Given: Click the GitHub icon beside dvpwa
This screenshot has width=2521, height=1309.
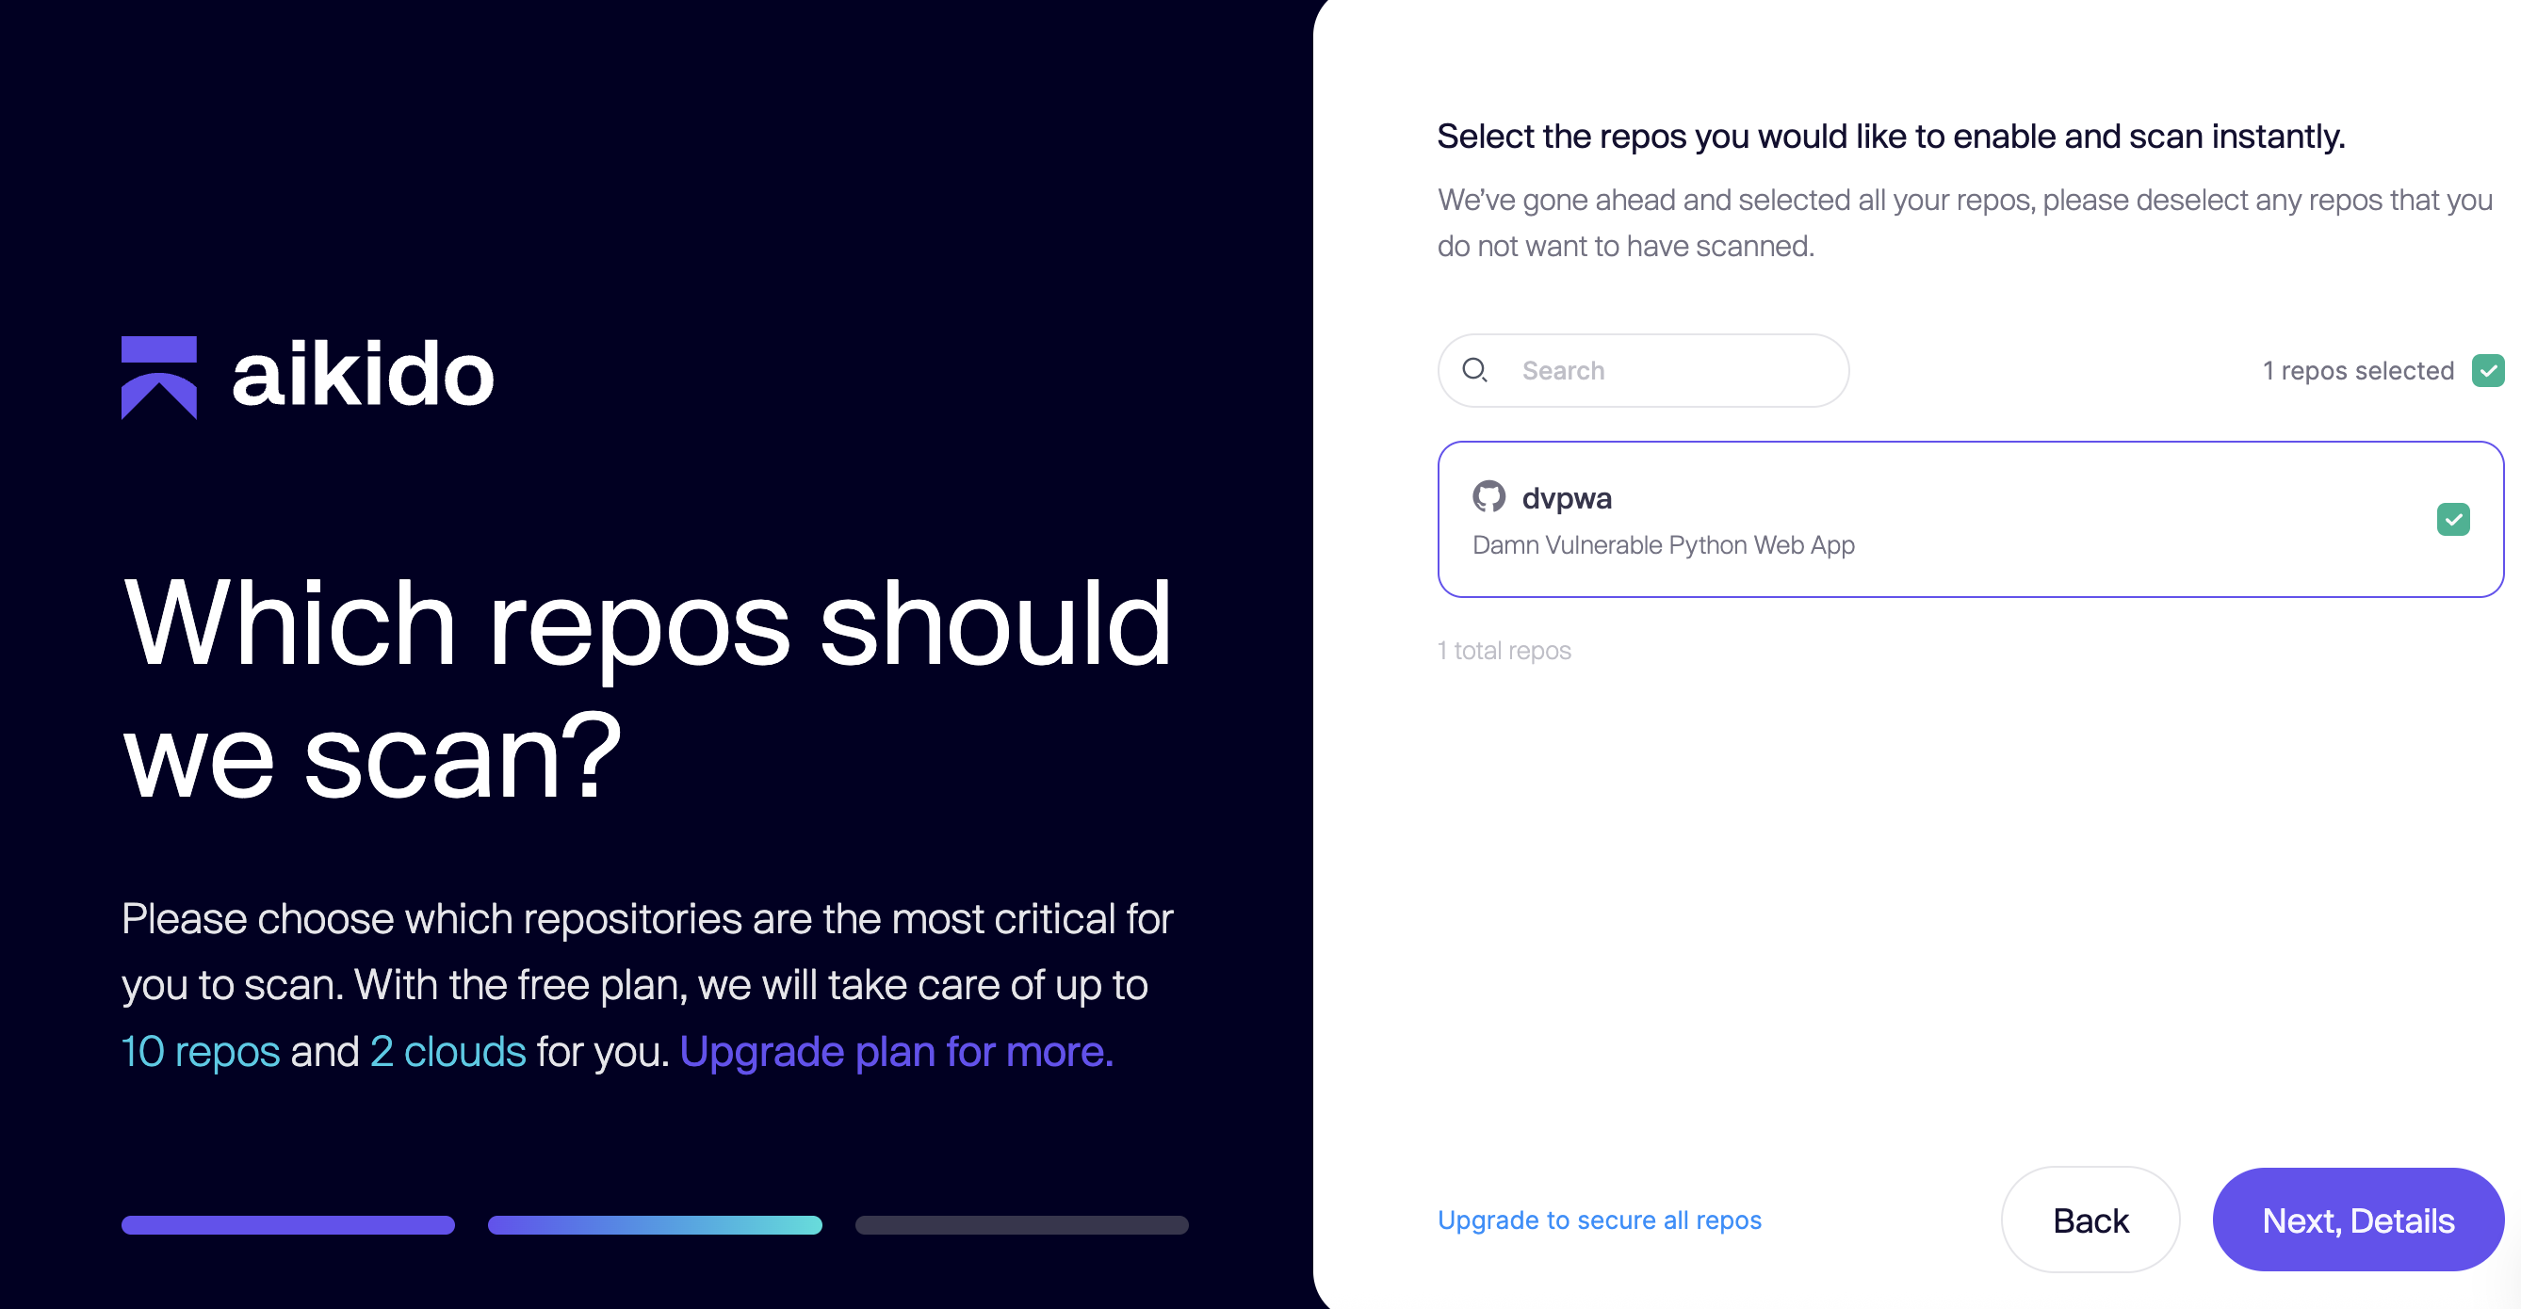Looking at the screenshot, I should coord(1488,497).
